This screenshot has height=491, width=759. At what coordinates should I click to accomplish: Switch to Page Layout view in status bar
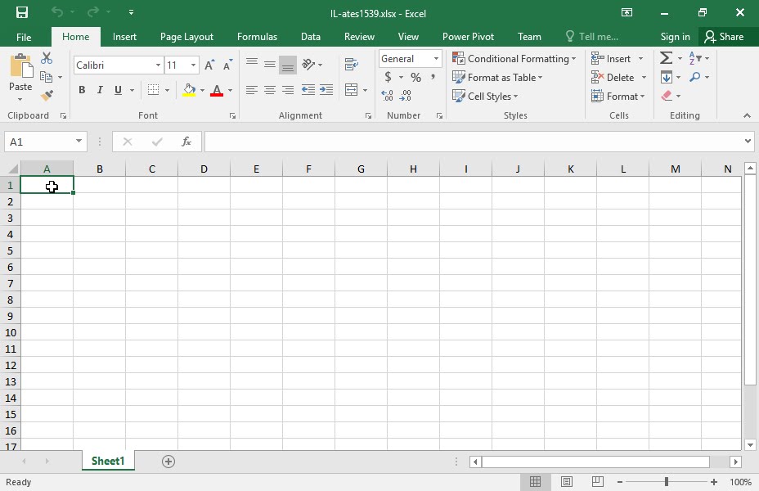pos(566,482)
